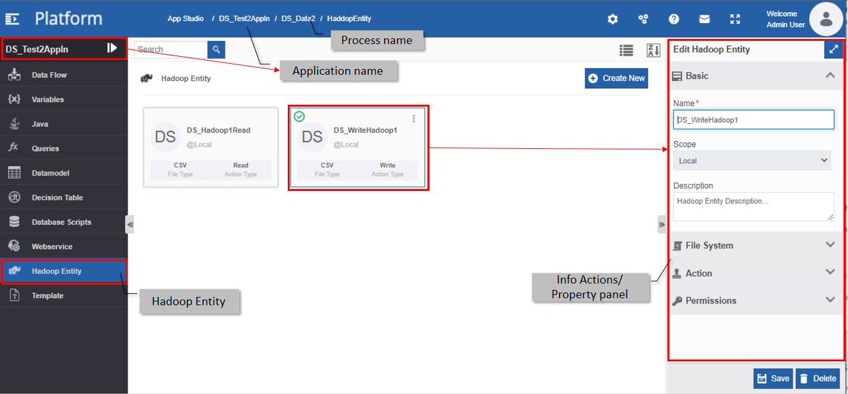Click the Decision Table sidebar icon
Viewport: 848px width, 394px height.
pyautogui.click(x=14, y=197)
